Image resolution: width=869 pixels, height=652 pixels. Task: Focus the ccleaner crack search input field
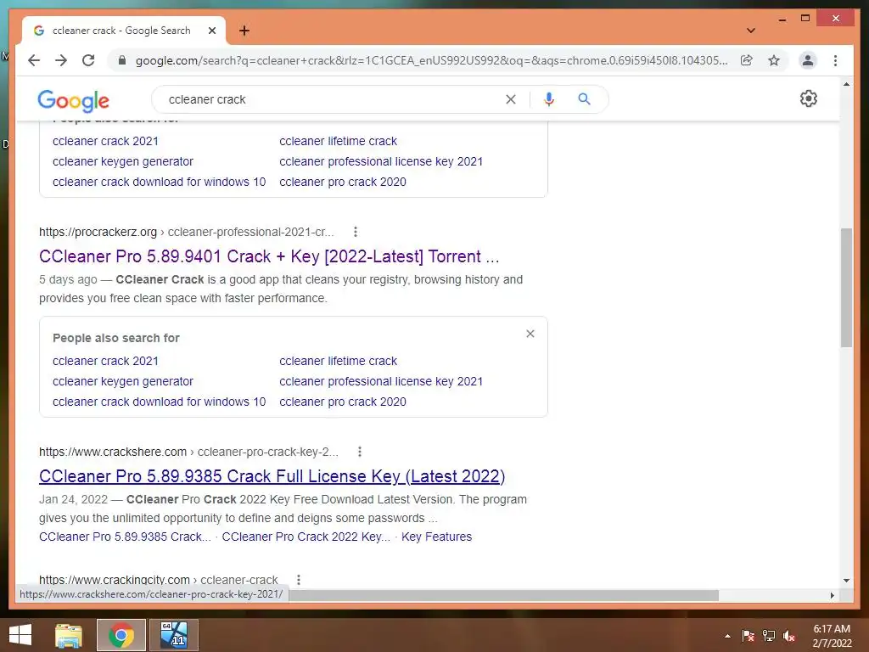click(333, 99)
